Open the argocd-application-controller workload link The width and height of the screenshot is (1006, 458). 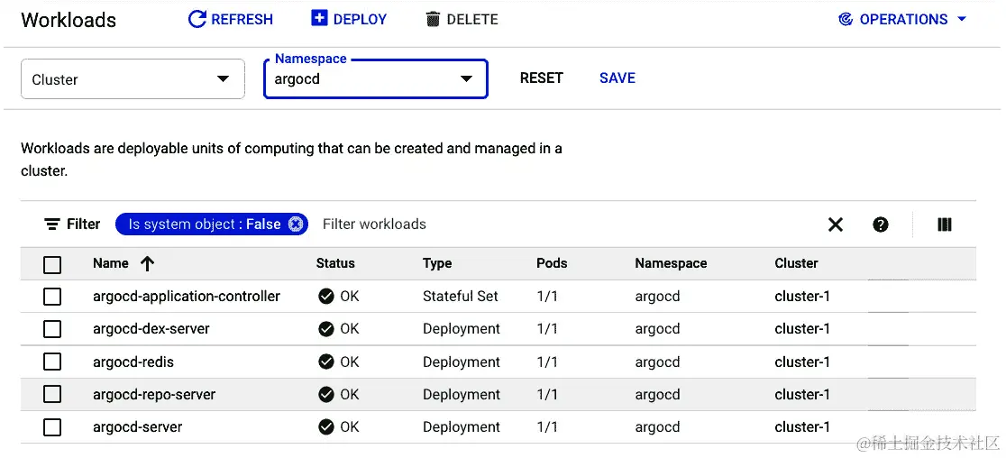[x=187, y=296]
